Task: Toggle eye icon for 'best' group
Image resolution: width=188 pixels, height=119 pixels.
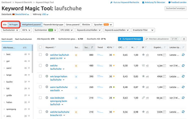Action: 29,54
